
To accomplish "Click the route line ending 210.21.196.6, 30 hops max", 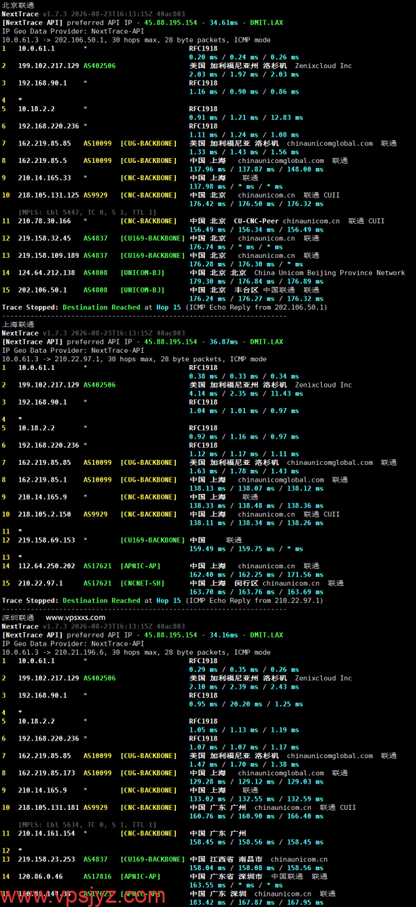I will pos(136,653).
